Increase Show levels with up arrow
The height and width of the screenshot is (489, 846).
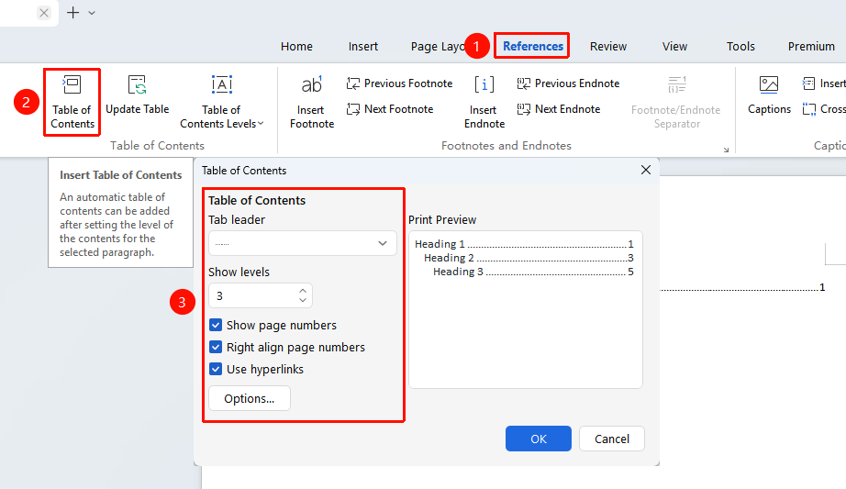pyautogui.click(x=303, y=292)
